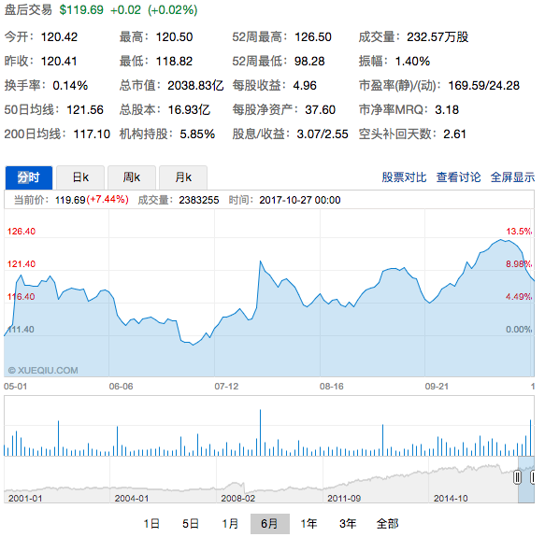Click the right range slider handle
Screen dimensions: 545x537
click(x=532, y=477)
